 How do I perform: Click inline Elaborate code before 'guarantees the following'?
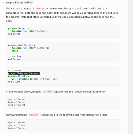coord(48,92)
